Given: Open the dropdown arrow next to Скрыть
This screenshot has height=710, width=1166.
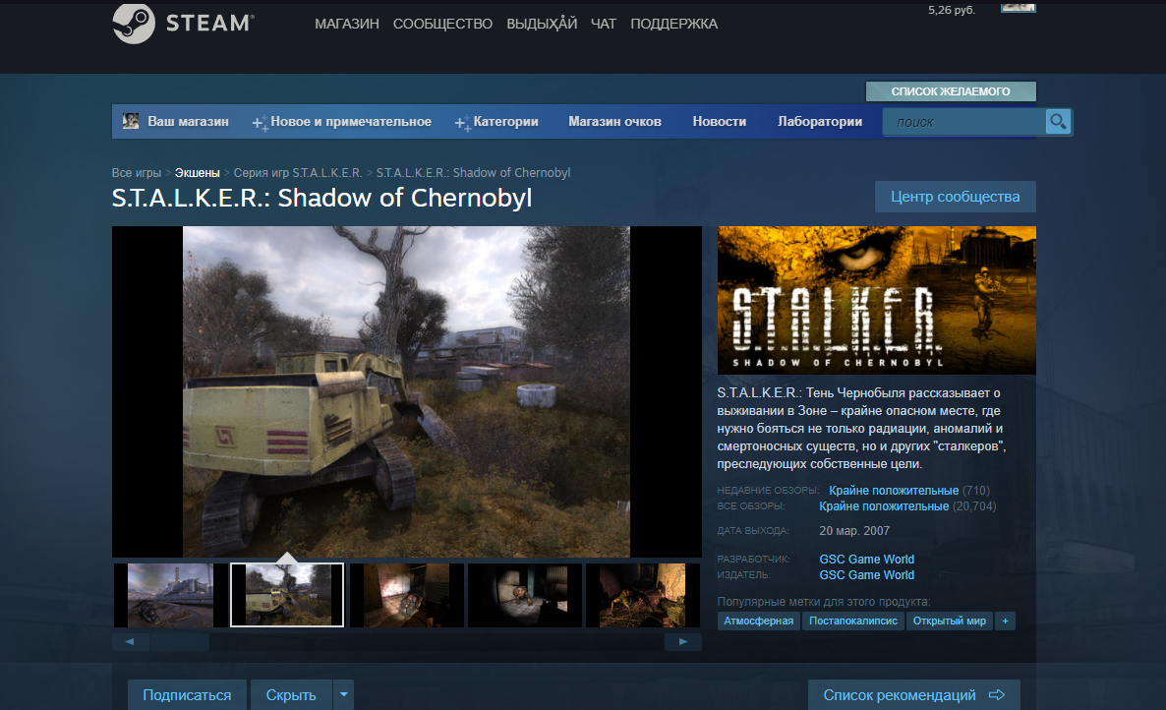Looking at the screenshot, I should coord(343,694).
